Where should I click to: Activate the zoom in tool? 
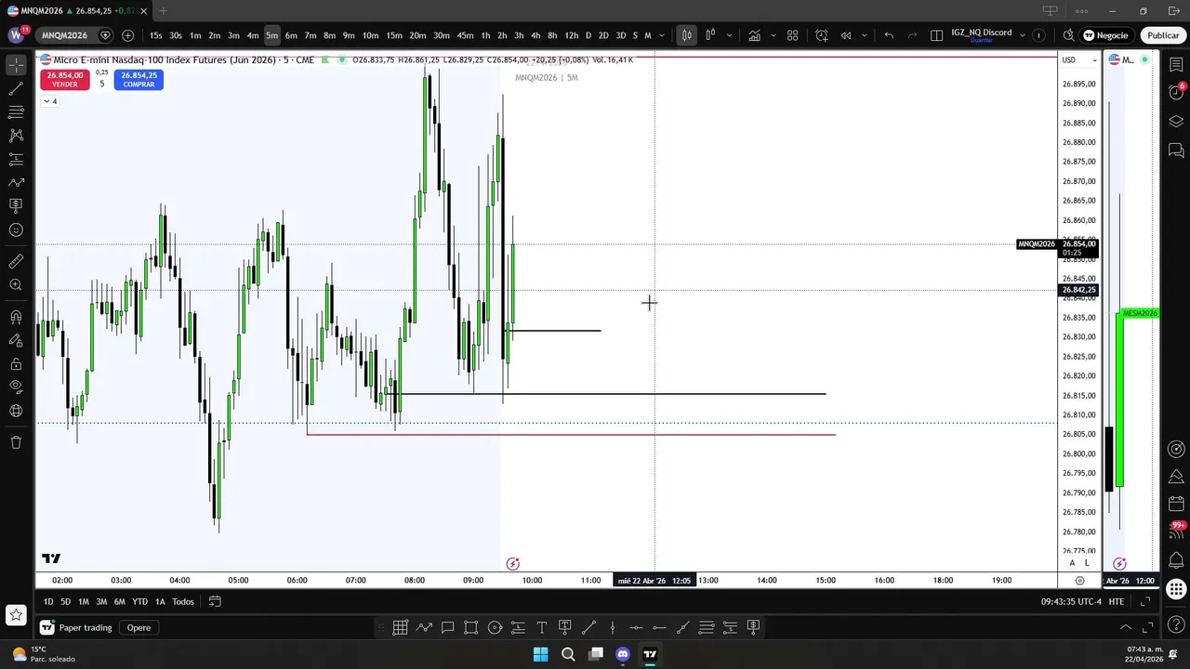point(16,285)
